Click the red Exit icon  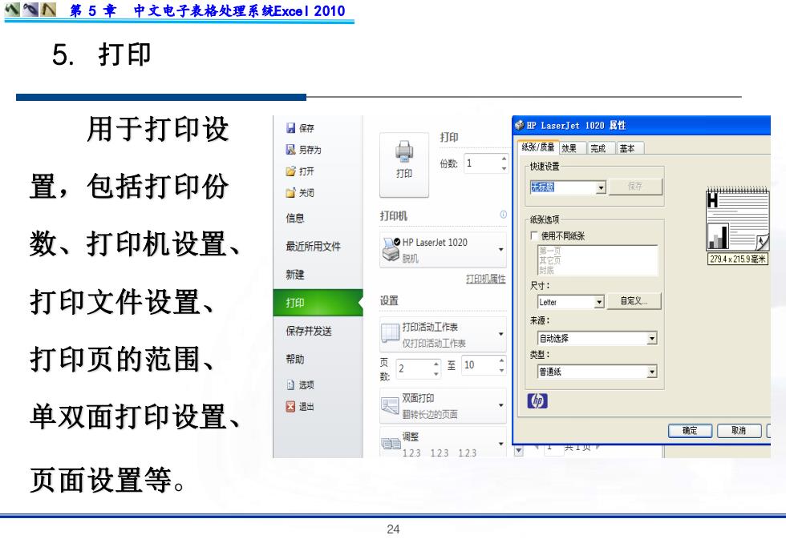pos(290,406)
